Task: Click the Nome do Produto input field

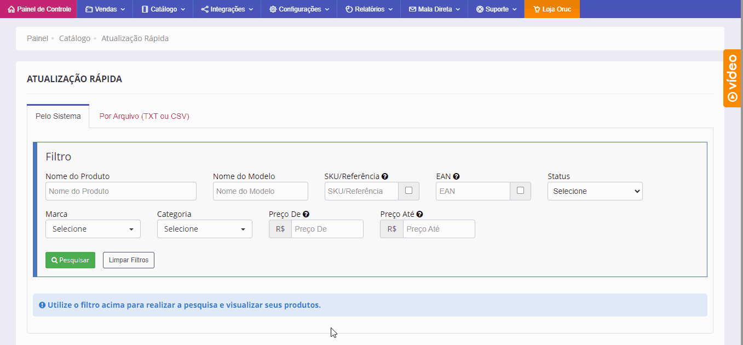Action: (120, 191)
